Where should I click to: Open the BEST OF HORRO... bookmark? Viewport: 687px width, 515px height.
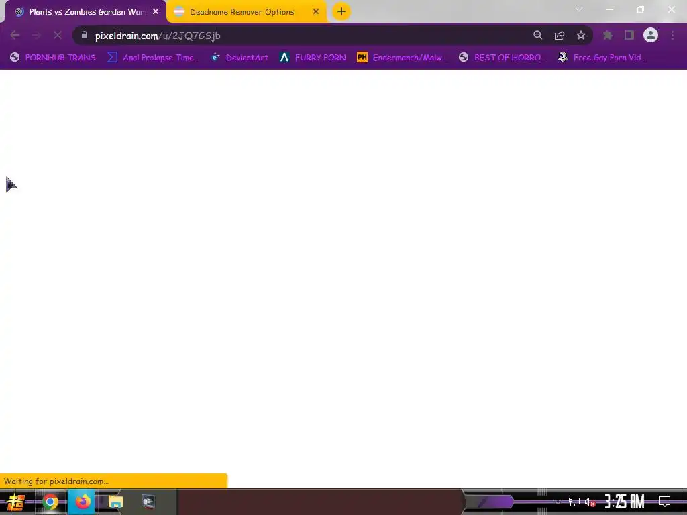point(503,58)
